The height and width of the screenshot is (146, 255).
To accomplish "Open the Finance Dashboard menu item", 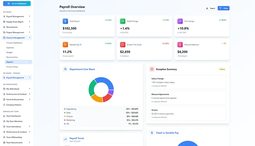I will (14, 43).
